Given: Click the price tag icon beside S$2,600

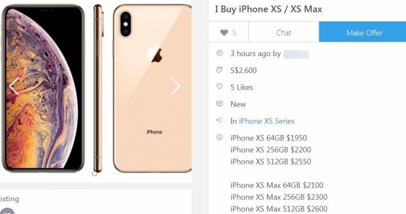Looking at the screenshot, I should coord(219,70).
